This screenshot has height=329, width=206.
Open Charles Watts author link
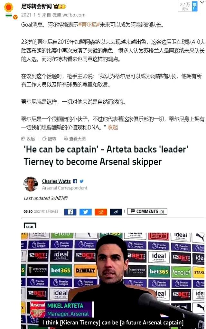56,181
